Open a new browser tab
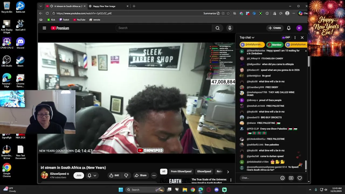 pyautogui.click(x=134, y=6)
